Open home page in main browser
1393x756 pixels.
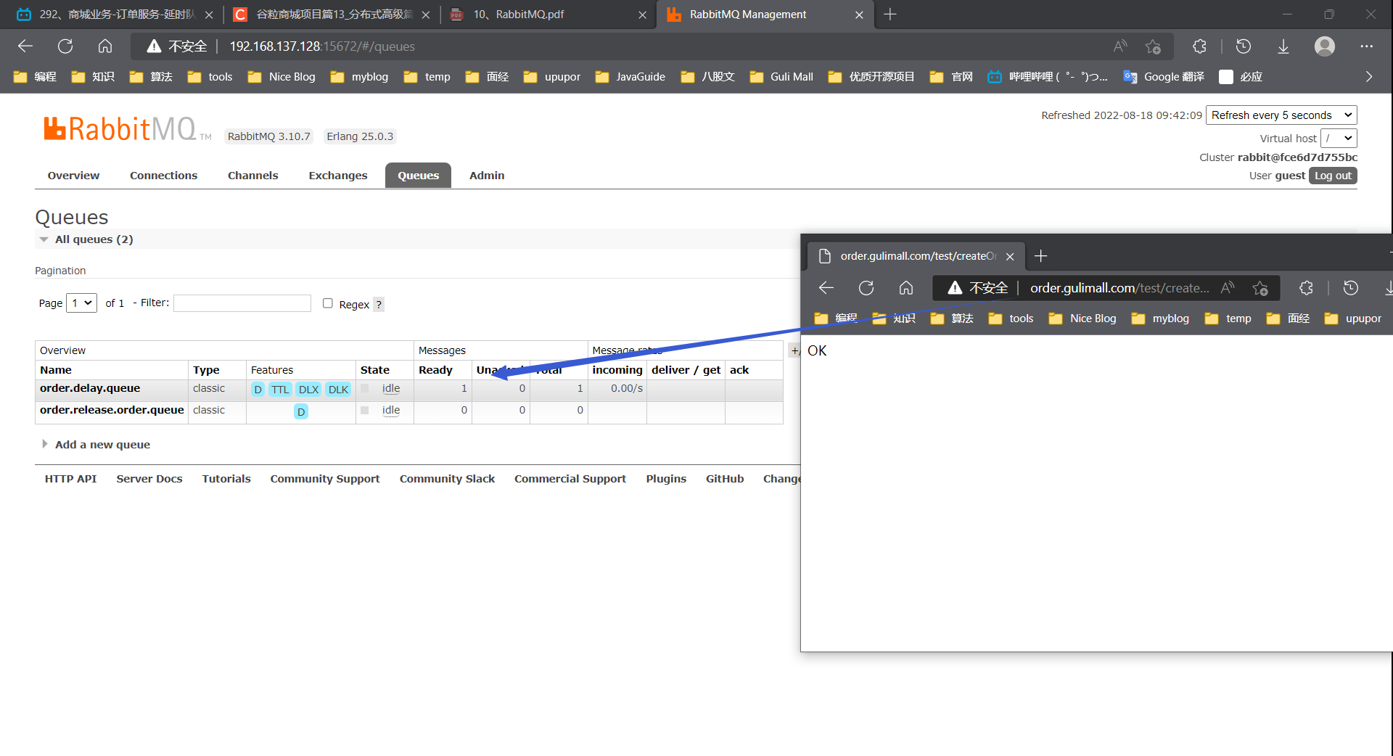click(105, 46)
